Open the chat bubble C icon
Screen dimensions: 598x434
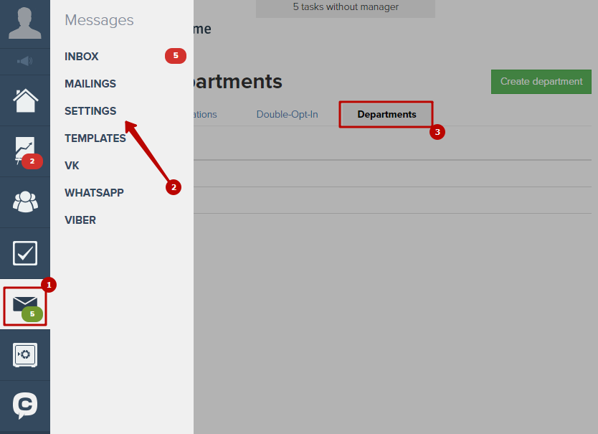(25, 405)
